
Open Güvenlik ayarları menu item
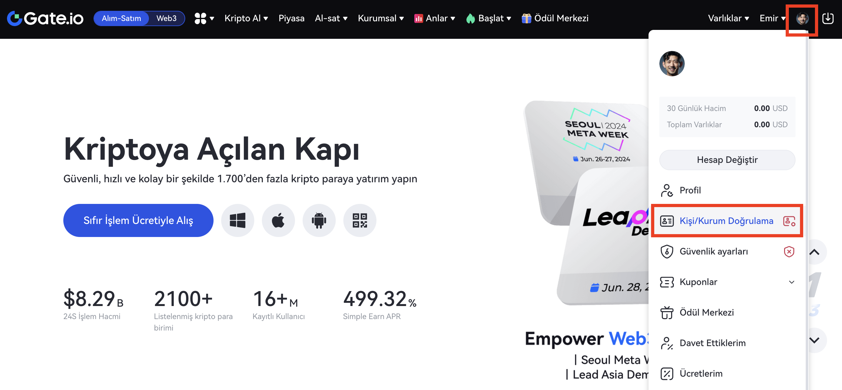(x=727, y=252)
